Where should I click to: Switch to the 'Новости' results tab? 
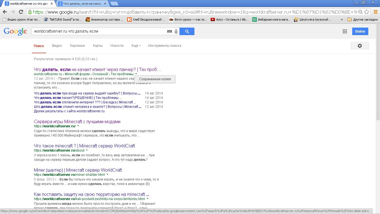117,46
